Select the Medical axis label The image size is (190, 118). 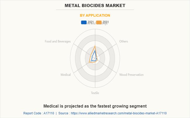66,75
